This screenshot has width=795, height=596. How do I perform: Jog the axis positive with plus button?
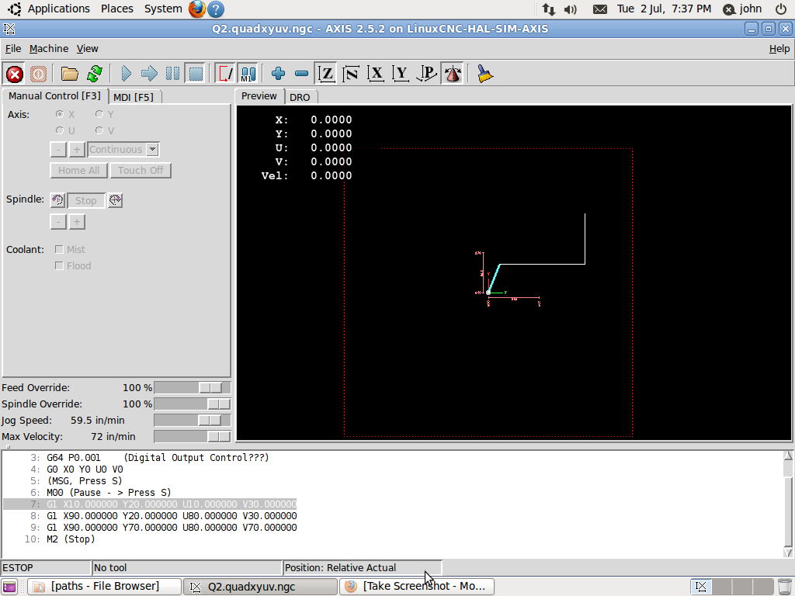tap(77, 150)
